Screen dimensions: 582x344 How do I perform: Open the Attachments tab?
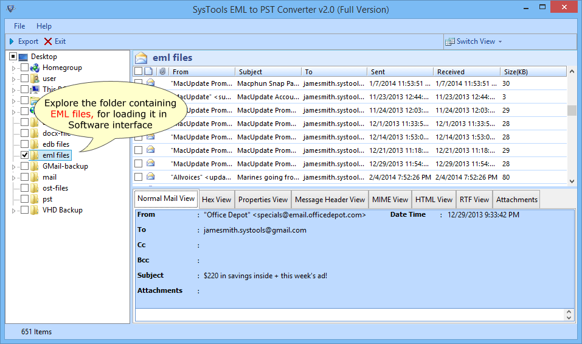(517, 200)
